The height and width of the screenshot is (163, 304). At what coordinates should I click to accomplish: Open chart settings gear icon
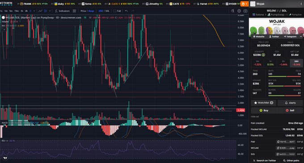tap(239, 11)
